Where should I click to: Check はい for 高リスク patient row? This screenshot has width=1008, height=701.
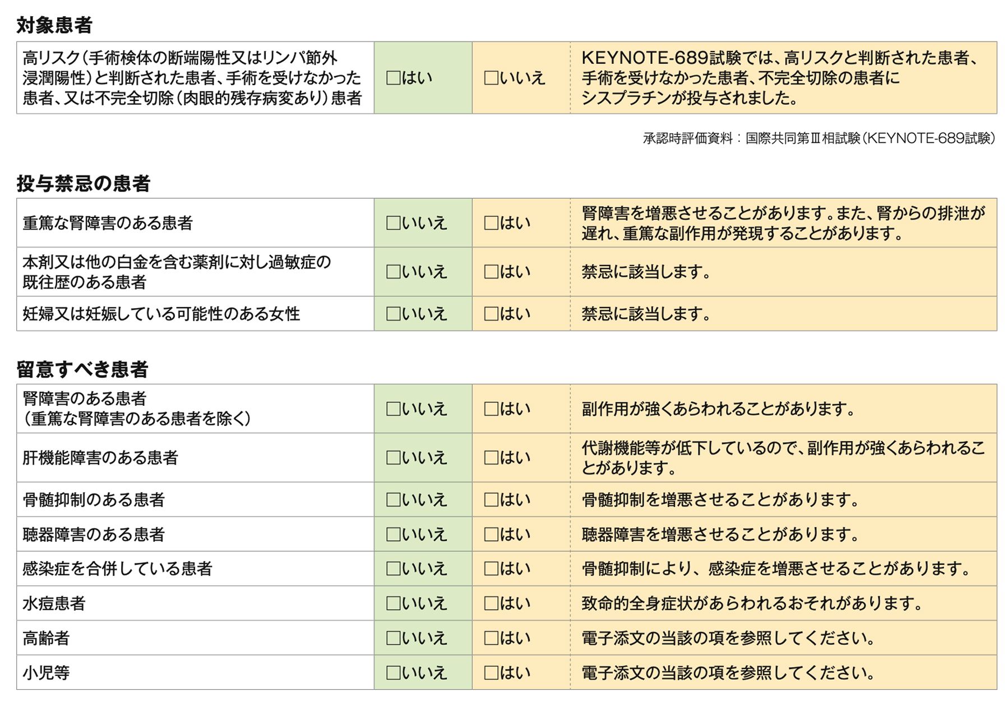[x=394, y=78]
